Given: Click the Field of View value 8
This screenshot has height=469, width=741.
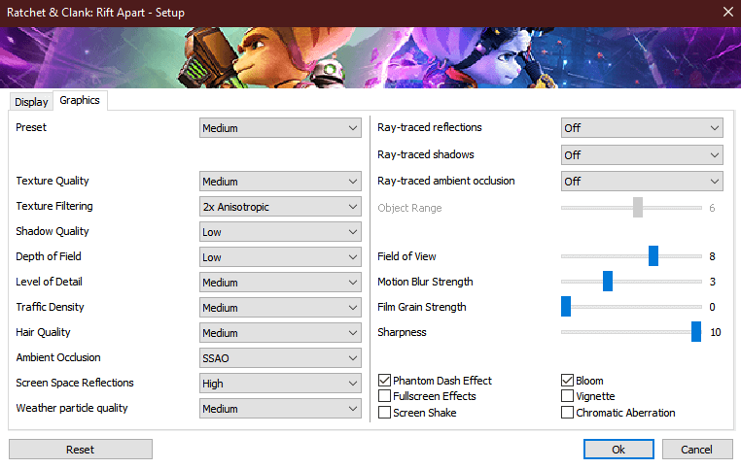Looking at the screenshot, I should click(712, 256).
